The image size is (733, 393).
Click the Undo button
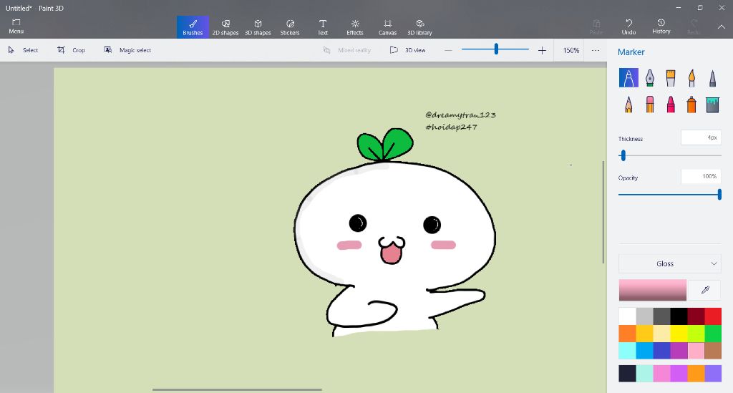pos(628,26)
